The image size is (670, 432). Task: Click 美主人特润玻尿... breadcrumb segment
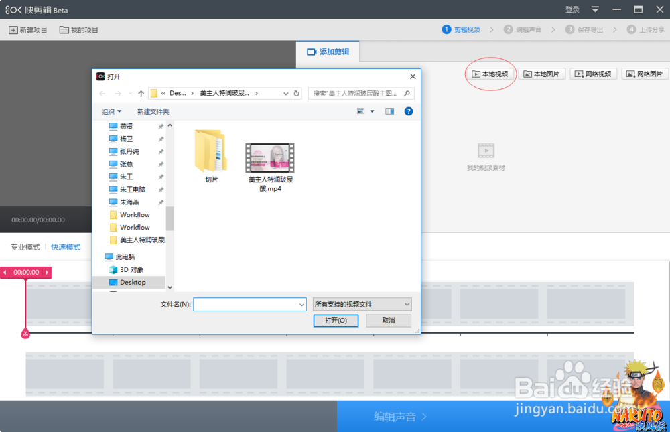tap(224, 93)
